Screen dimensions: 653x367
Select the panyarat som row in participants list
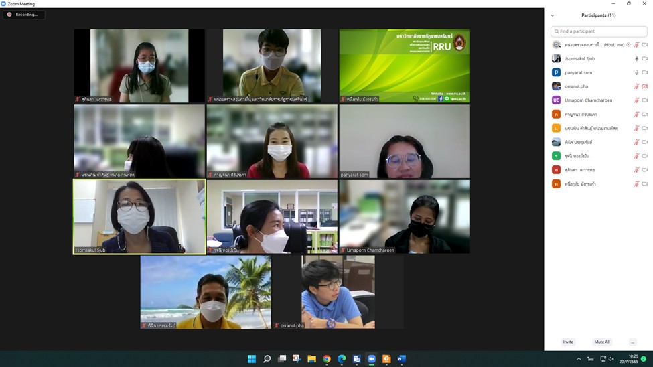click(599, 72)
